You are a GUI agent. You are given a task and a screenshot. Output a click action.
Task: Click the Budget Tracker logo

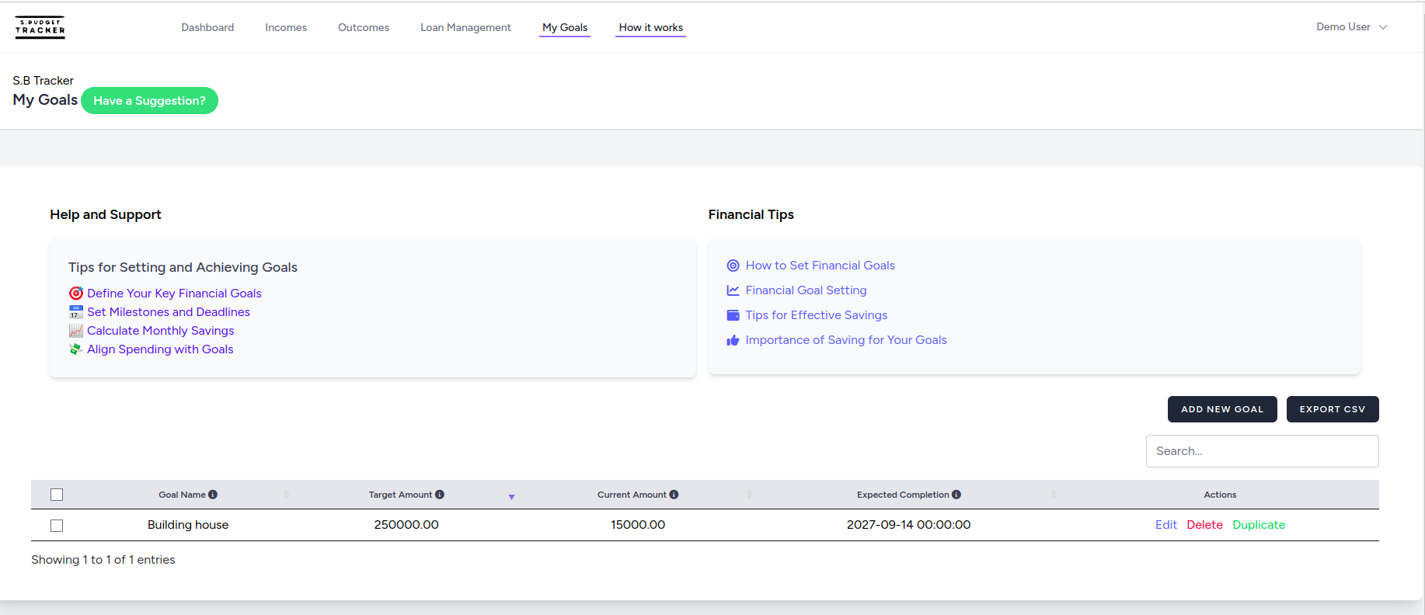[40, 27]
